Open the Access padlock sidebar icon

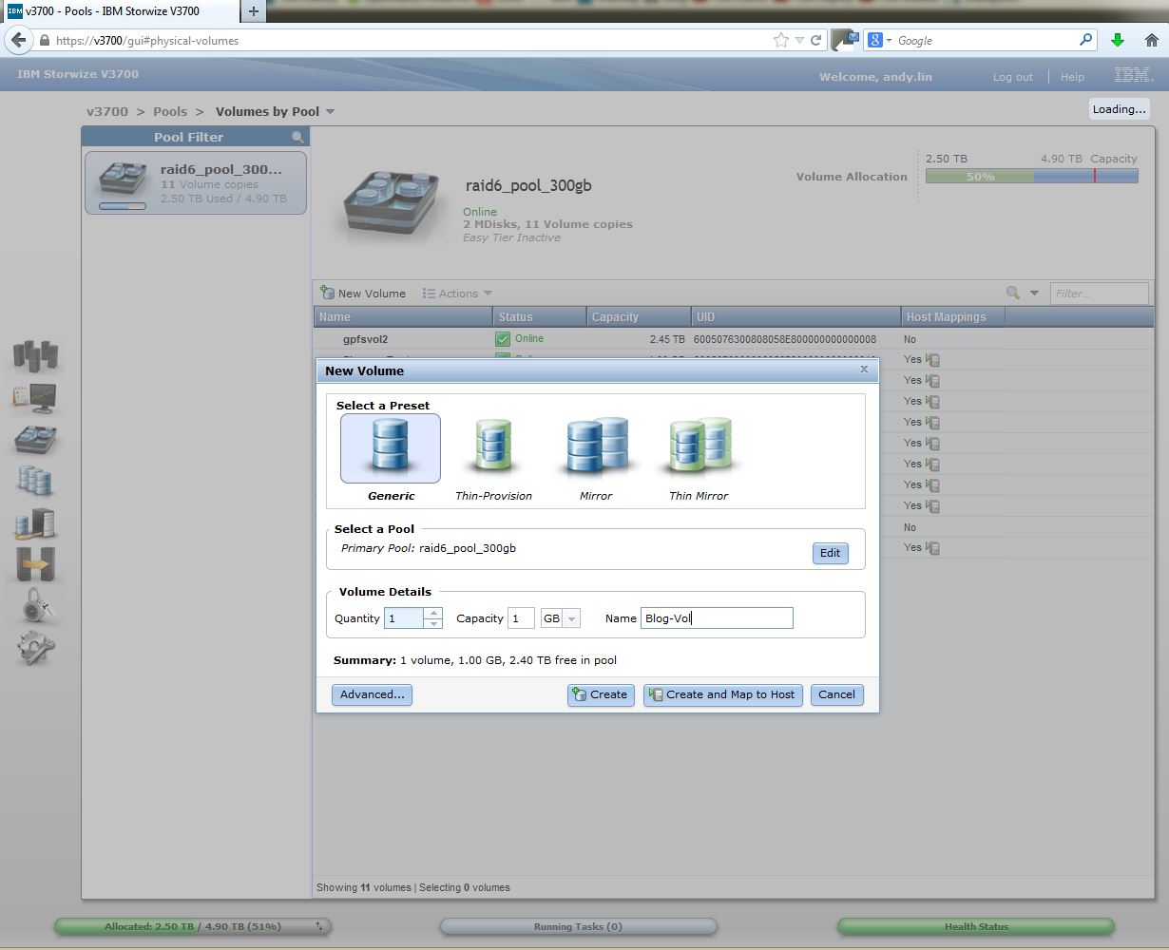[35, 605]
